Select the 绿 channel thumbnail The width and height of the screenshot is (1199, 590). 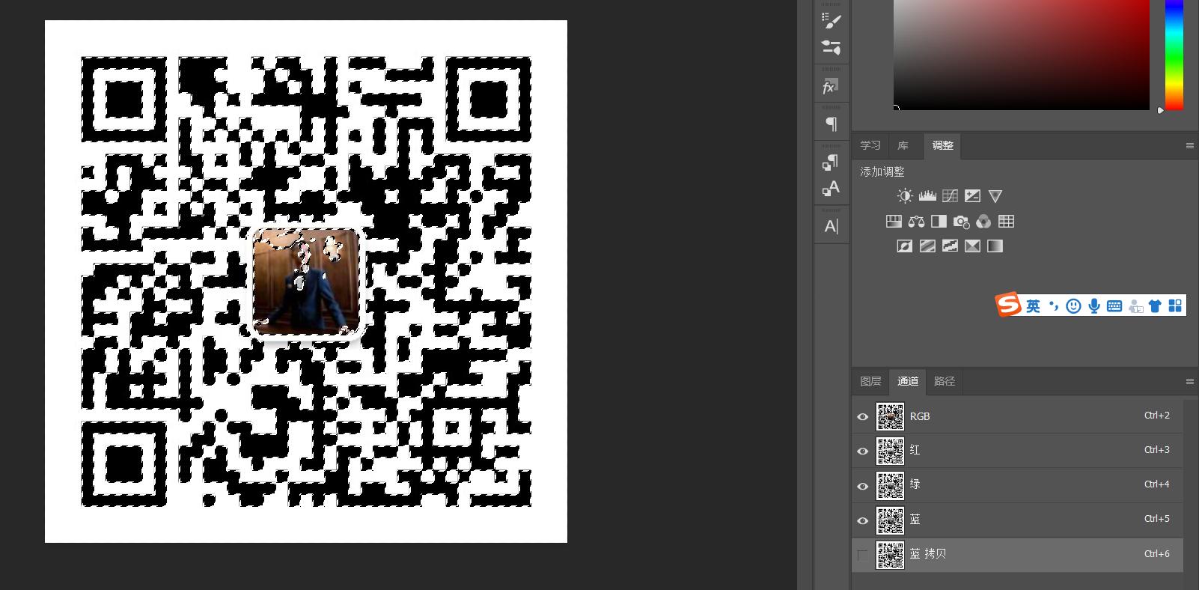click(x=891, y=486)
